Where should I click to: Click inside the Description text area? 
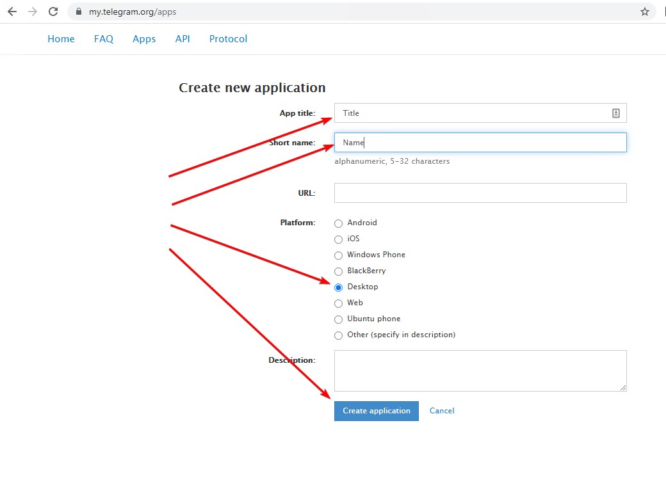(480, 370)
